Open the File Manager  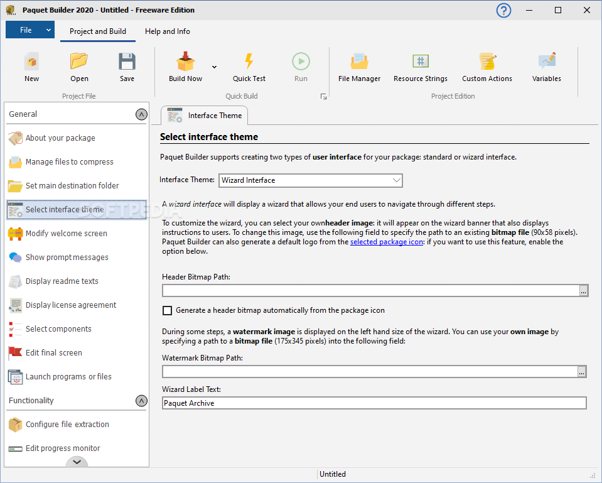[359, 67]
